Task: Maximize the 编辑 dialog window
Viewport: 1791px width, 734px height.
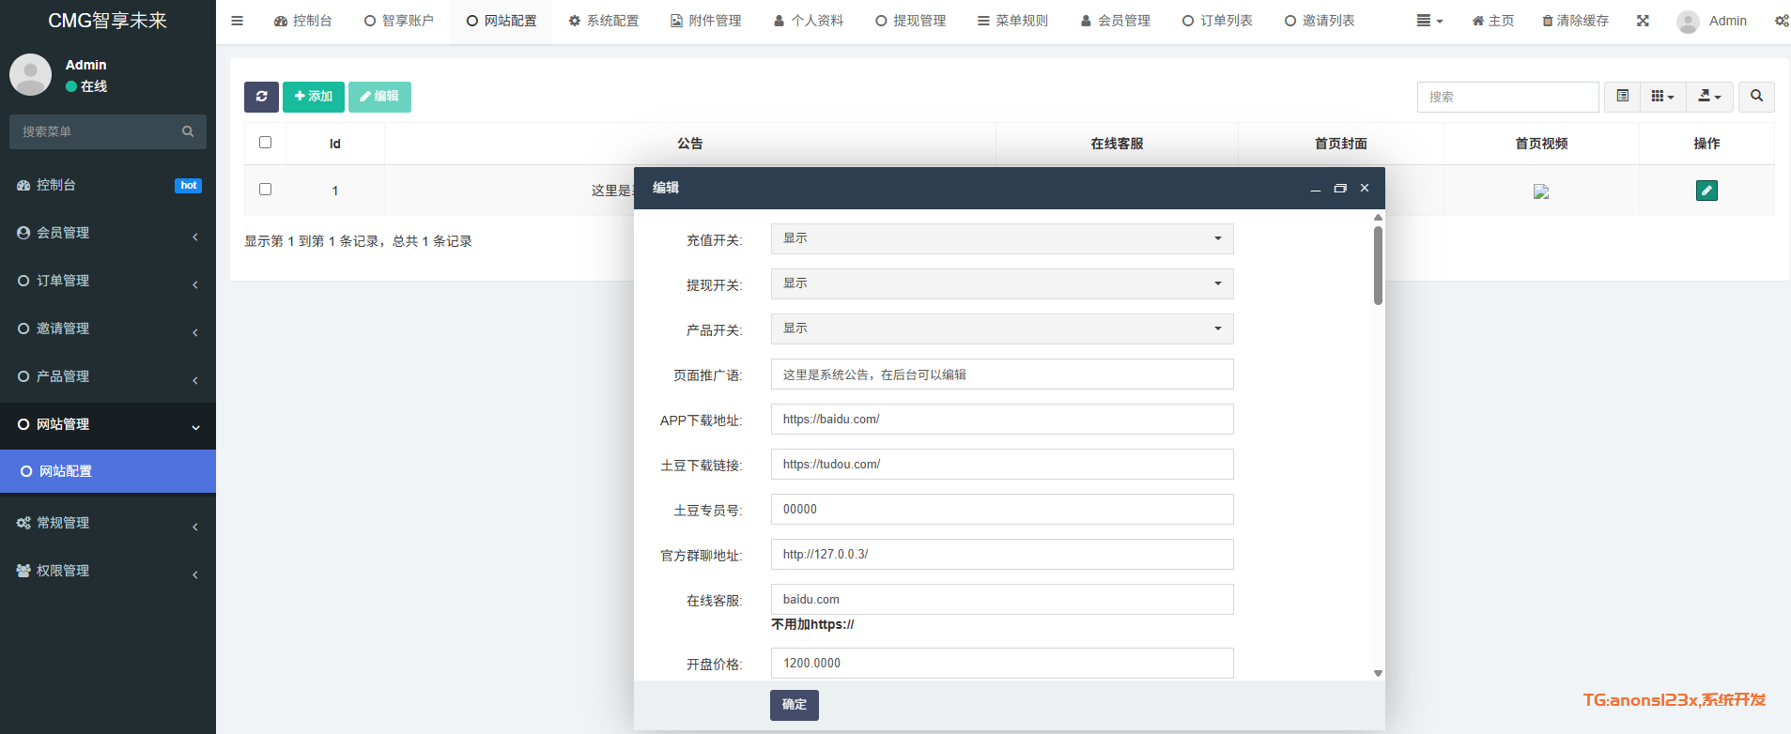Action: click(x=1340, y=189)
